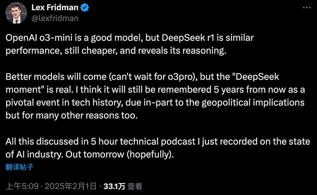The height and width of the screenshot is (195, 317).
Task: Click the 上午5:09 post timestamp
Action: pyautogui.click(x=22, y=186)
